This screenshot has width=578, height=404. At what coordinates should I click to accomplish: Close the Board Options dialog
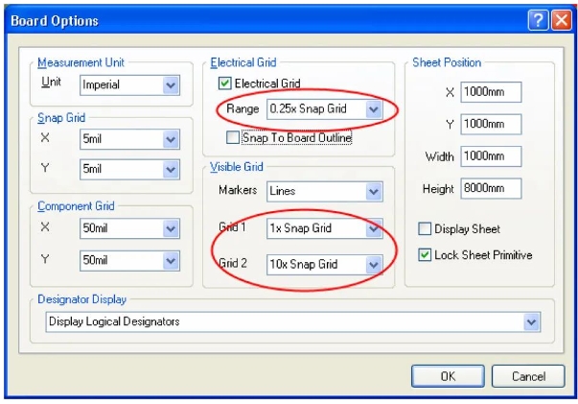pyautogui.click(x=561, y=20)
